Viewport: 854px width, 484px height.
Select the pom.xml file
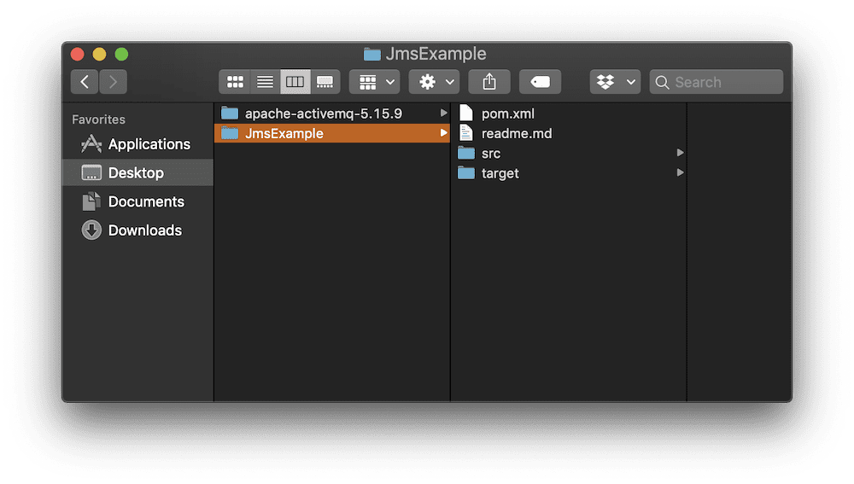point(569,114)
